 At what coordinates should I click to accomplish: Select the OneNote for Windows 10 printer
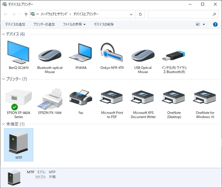pyautogui.click(x=205, y=98)
